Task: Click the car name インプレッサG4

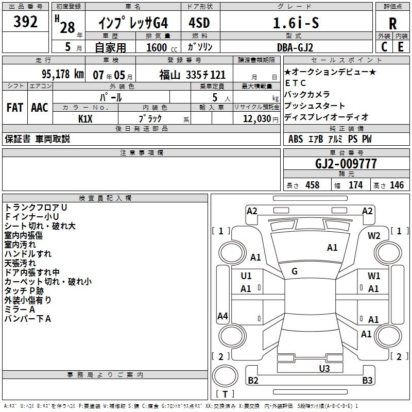Action: 133,23
